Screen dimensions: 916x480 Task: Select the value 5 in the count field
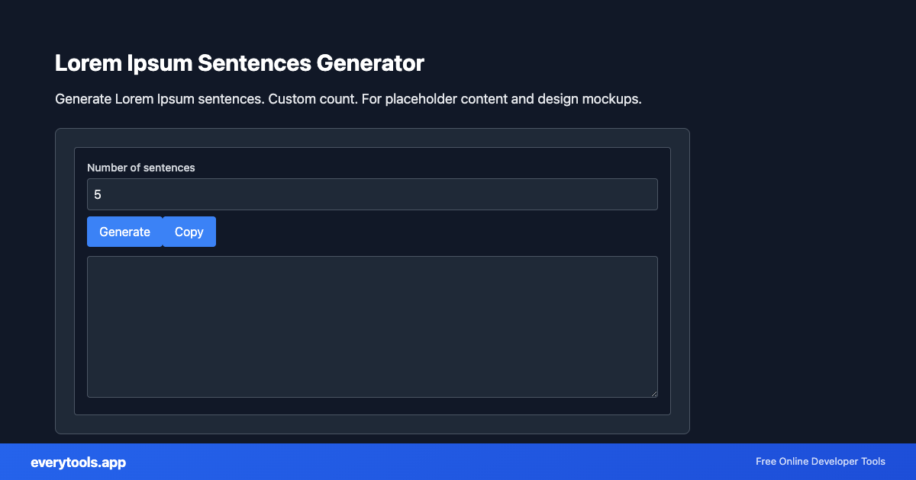[x=98, y=194]
